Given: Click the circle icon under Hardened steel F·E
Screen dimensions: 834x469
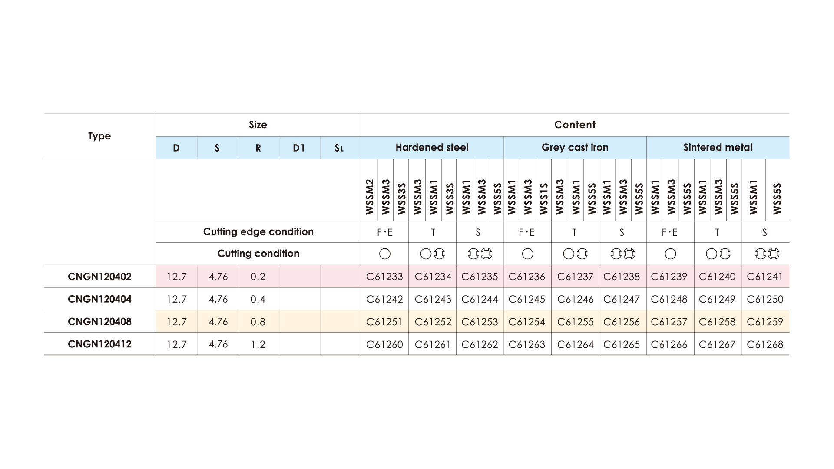Looking at the screenshot, I should pyautogui.click(x=384, y=254).
